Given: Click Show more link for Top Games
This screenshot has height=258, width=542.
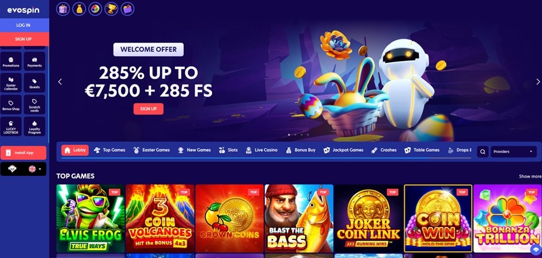Looking at the screenshot, I should pyautogui.click(x=530, y=176).
